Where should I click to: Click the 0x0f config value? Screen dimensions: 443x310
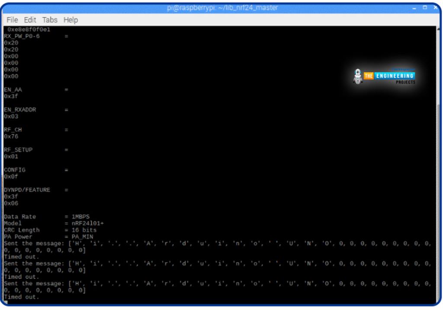click(11, 176)
